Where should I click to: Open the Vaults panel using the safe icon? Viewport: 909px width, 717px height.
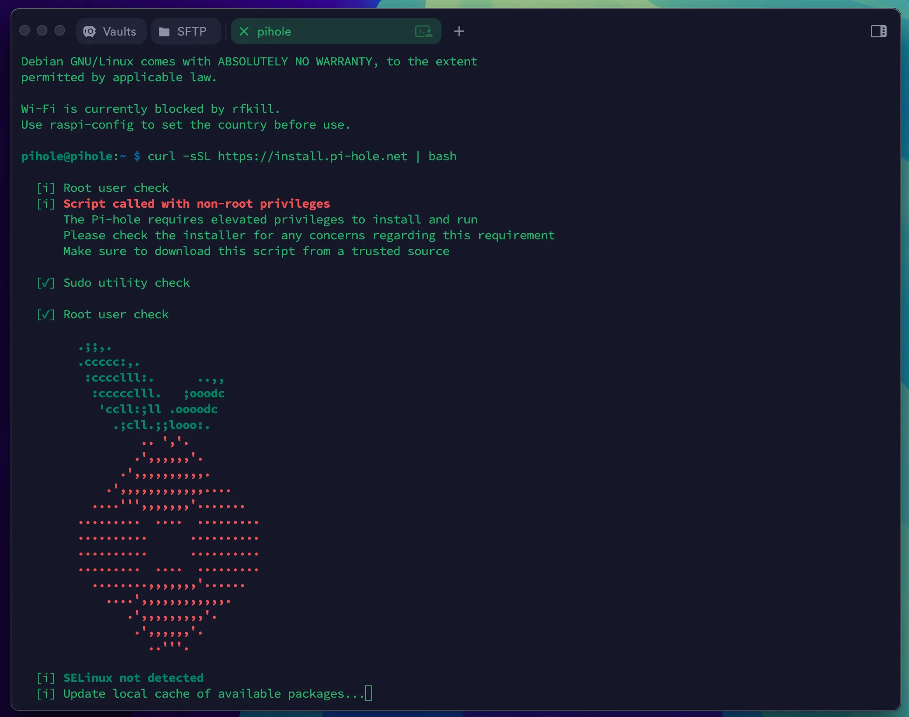(90, 31)
